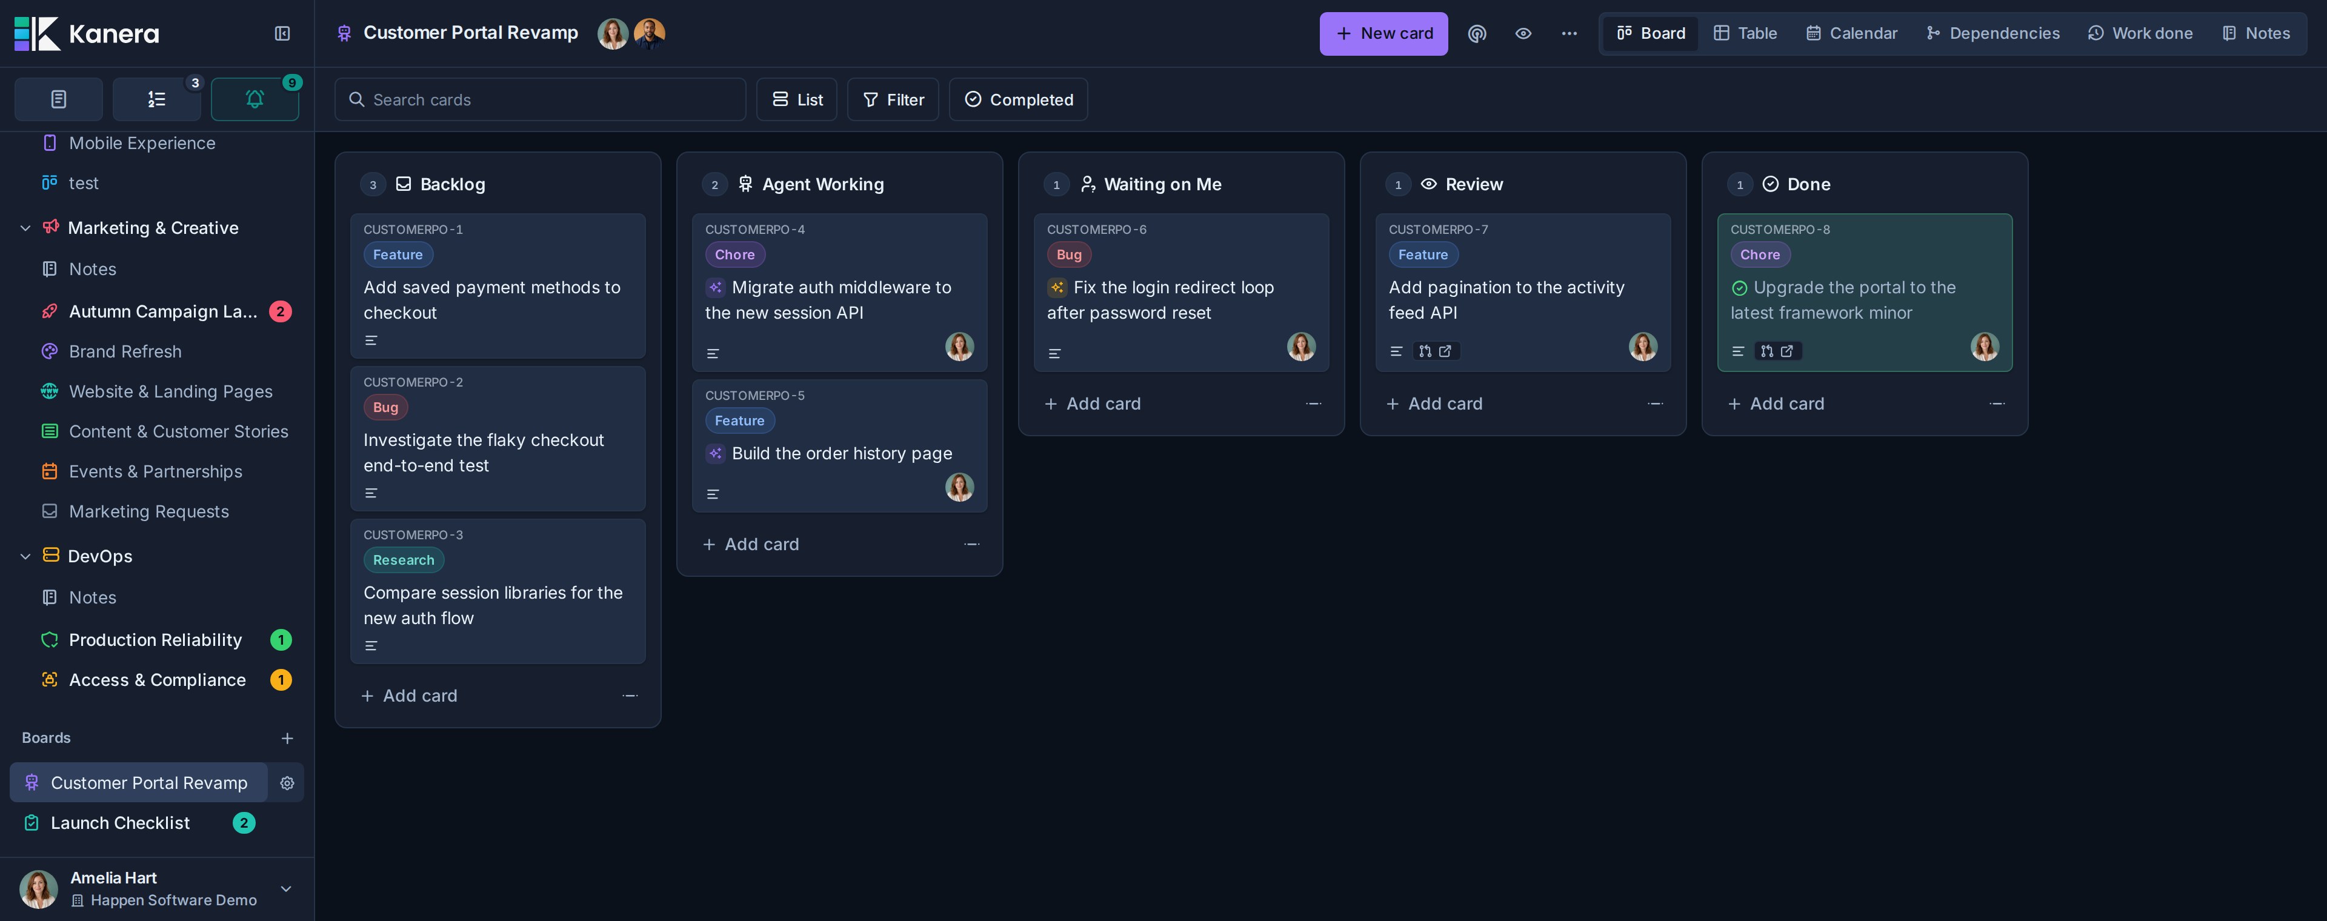Open Done column options menu
The width and height of the screenshot is (2327, 921).
point(1997,404)
